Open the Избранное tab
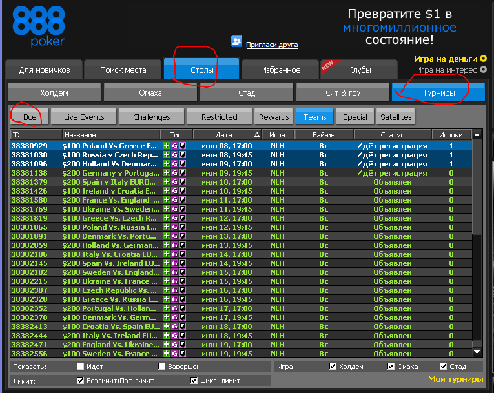The width and height of the screenshot is (494, 393). (x=281, y=70)
